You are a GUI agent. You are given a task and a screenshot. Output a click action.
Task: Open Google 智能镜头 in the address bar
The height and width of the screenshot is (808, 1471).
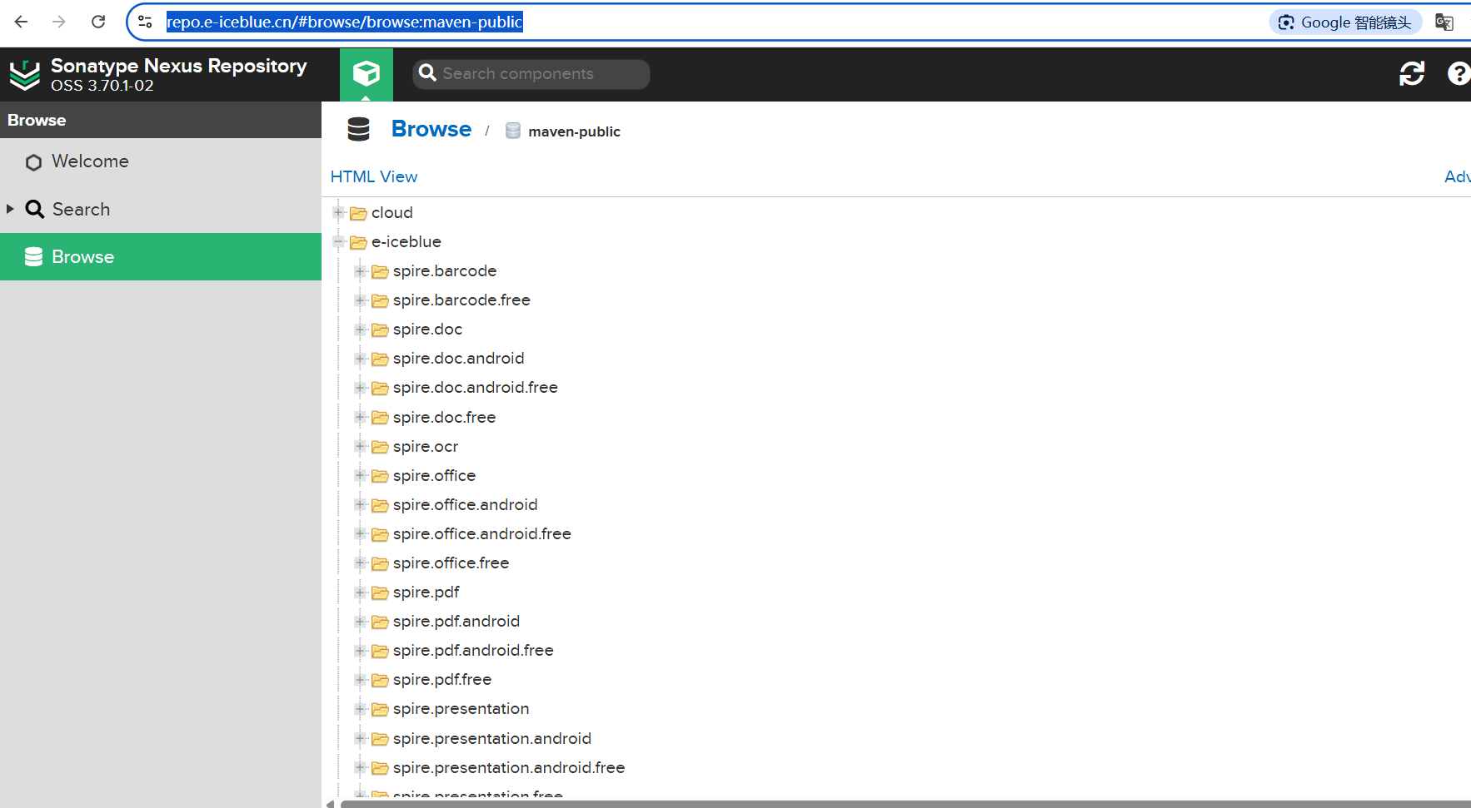point(1344,22)
